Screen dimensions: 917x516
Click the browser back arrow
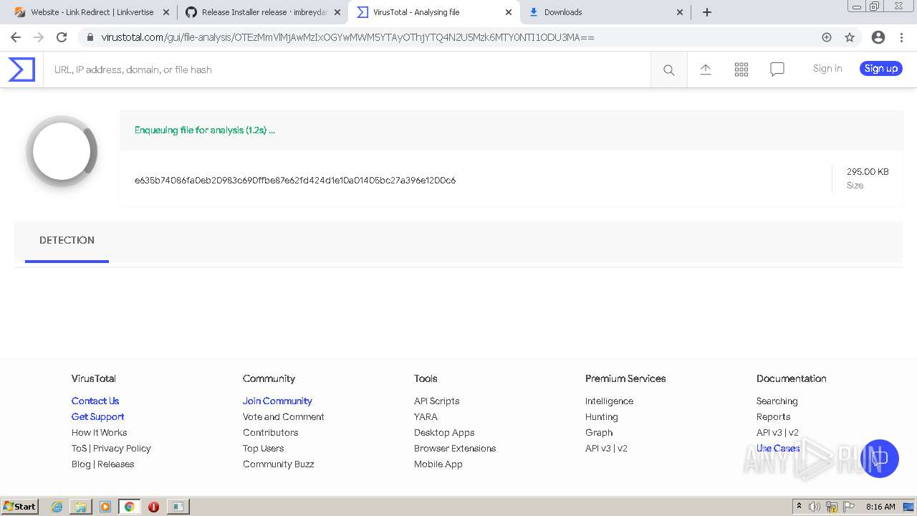[x=16, y=37]
